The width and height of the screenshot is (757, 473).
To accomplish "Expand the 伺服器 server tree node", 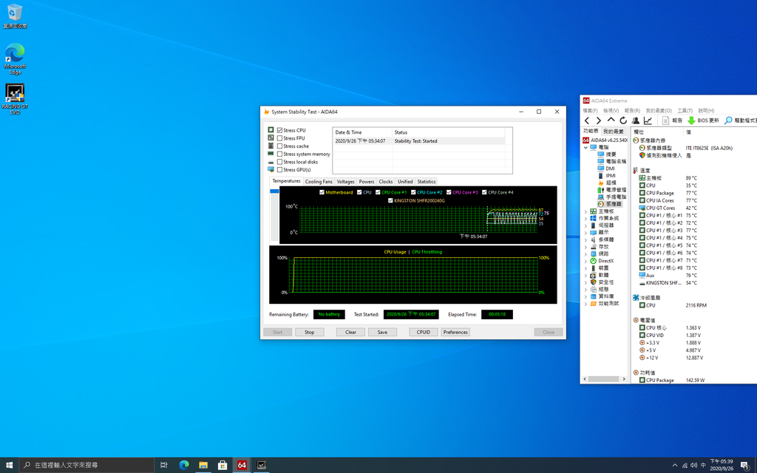I will (x=586, y=225).
